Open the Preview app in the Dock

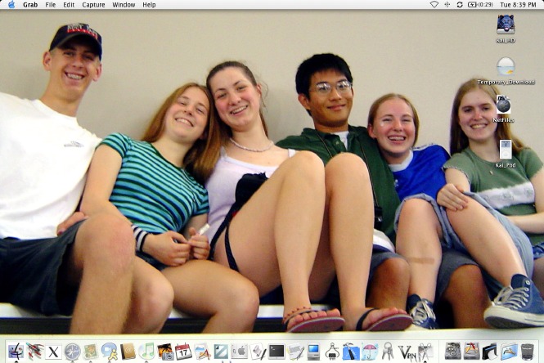(202, 352)
